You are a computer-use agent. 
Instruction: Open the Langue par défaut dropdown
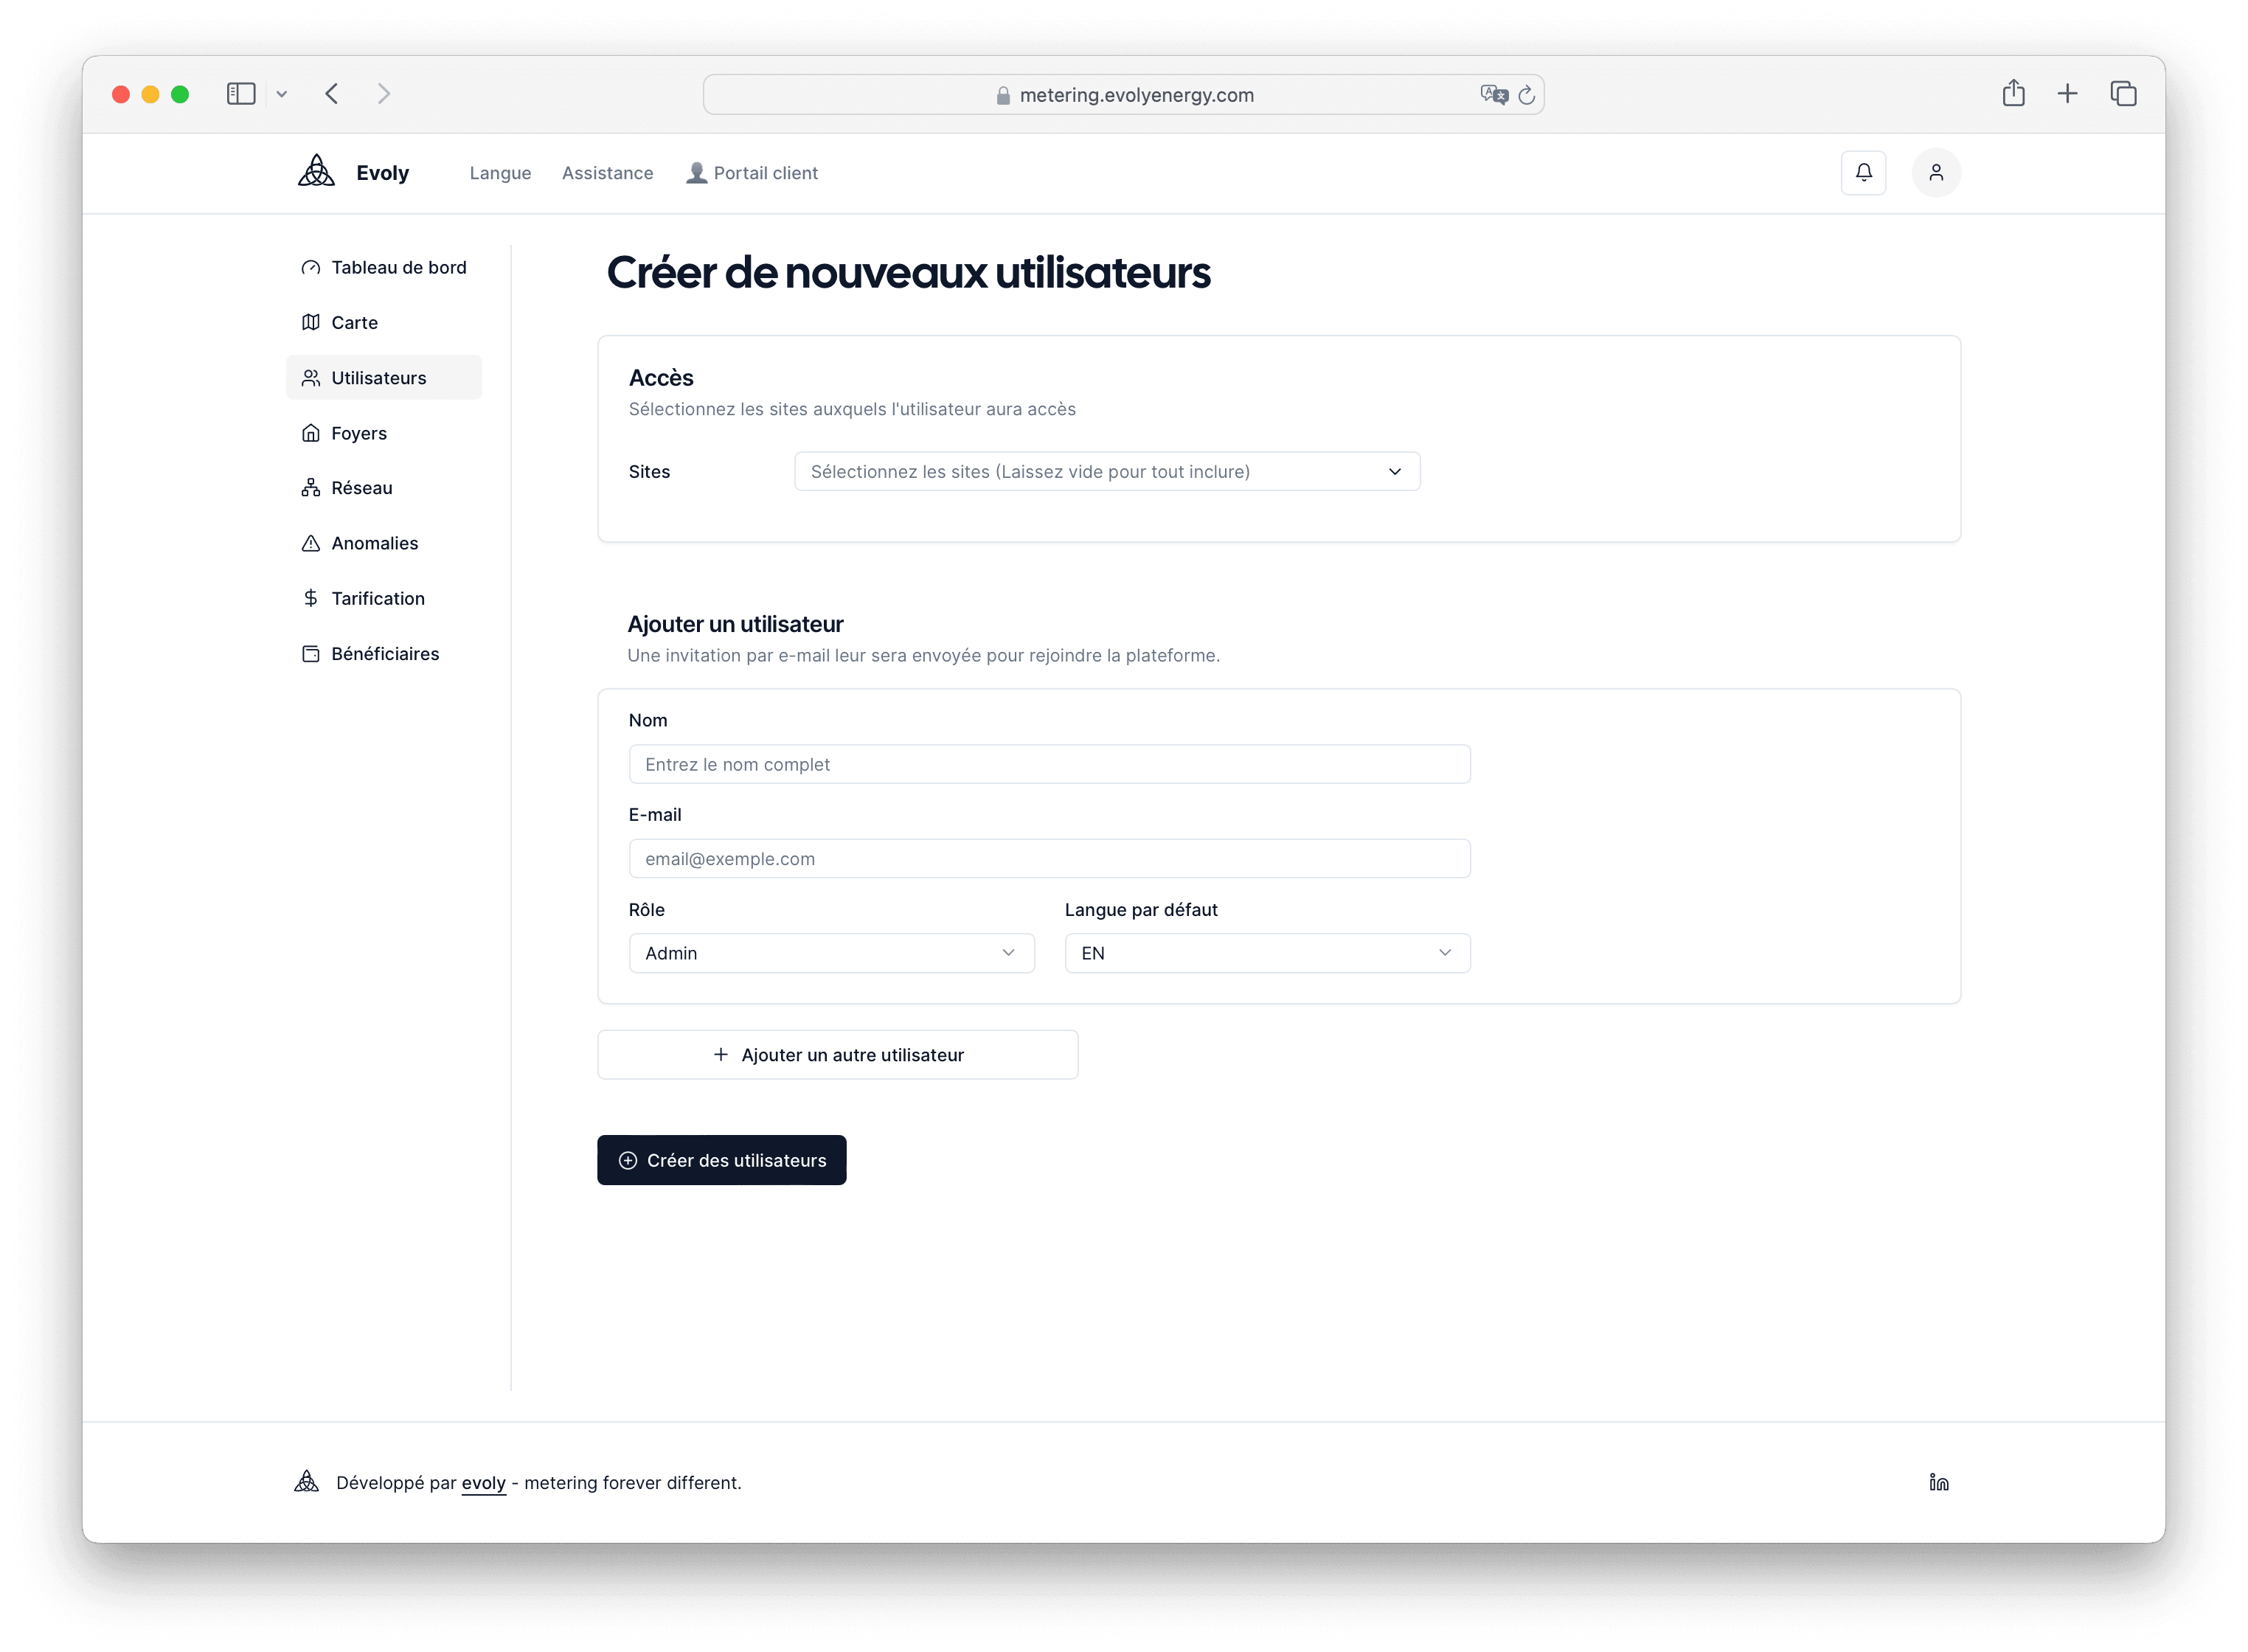pyautogui.click(x=1266, y=953)
